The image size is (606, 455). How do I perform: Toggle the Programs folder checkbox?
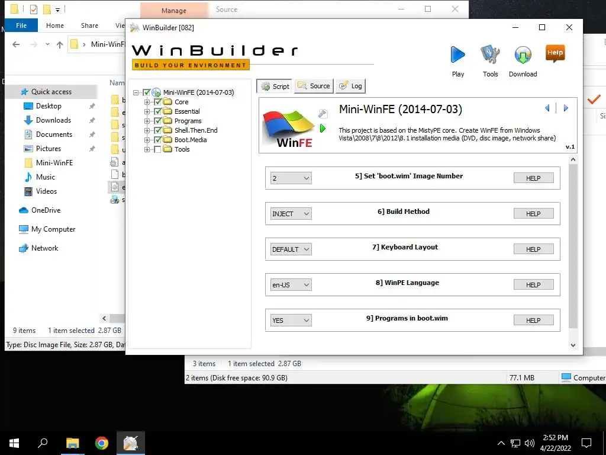click(x=157, y=121)
